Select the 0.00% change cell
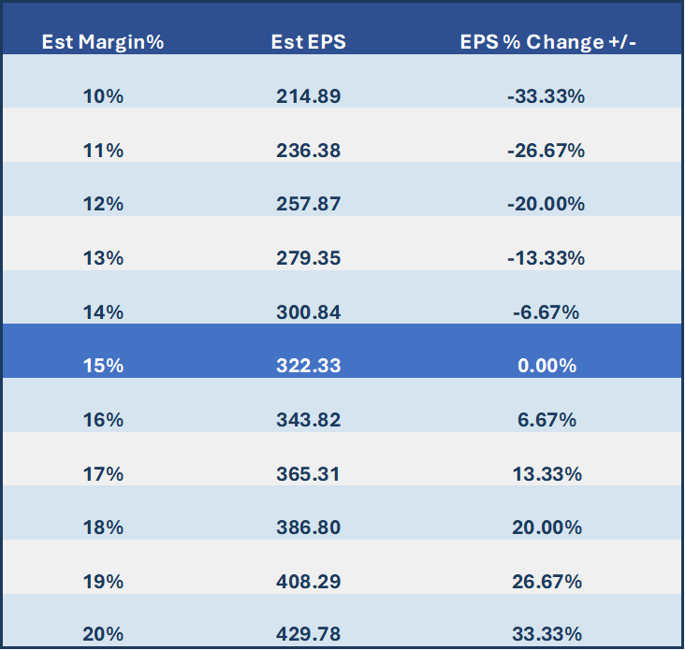This screenshot has height=650, width=685. coord(548,367)
